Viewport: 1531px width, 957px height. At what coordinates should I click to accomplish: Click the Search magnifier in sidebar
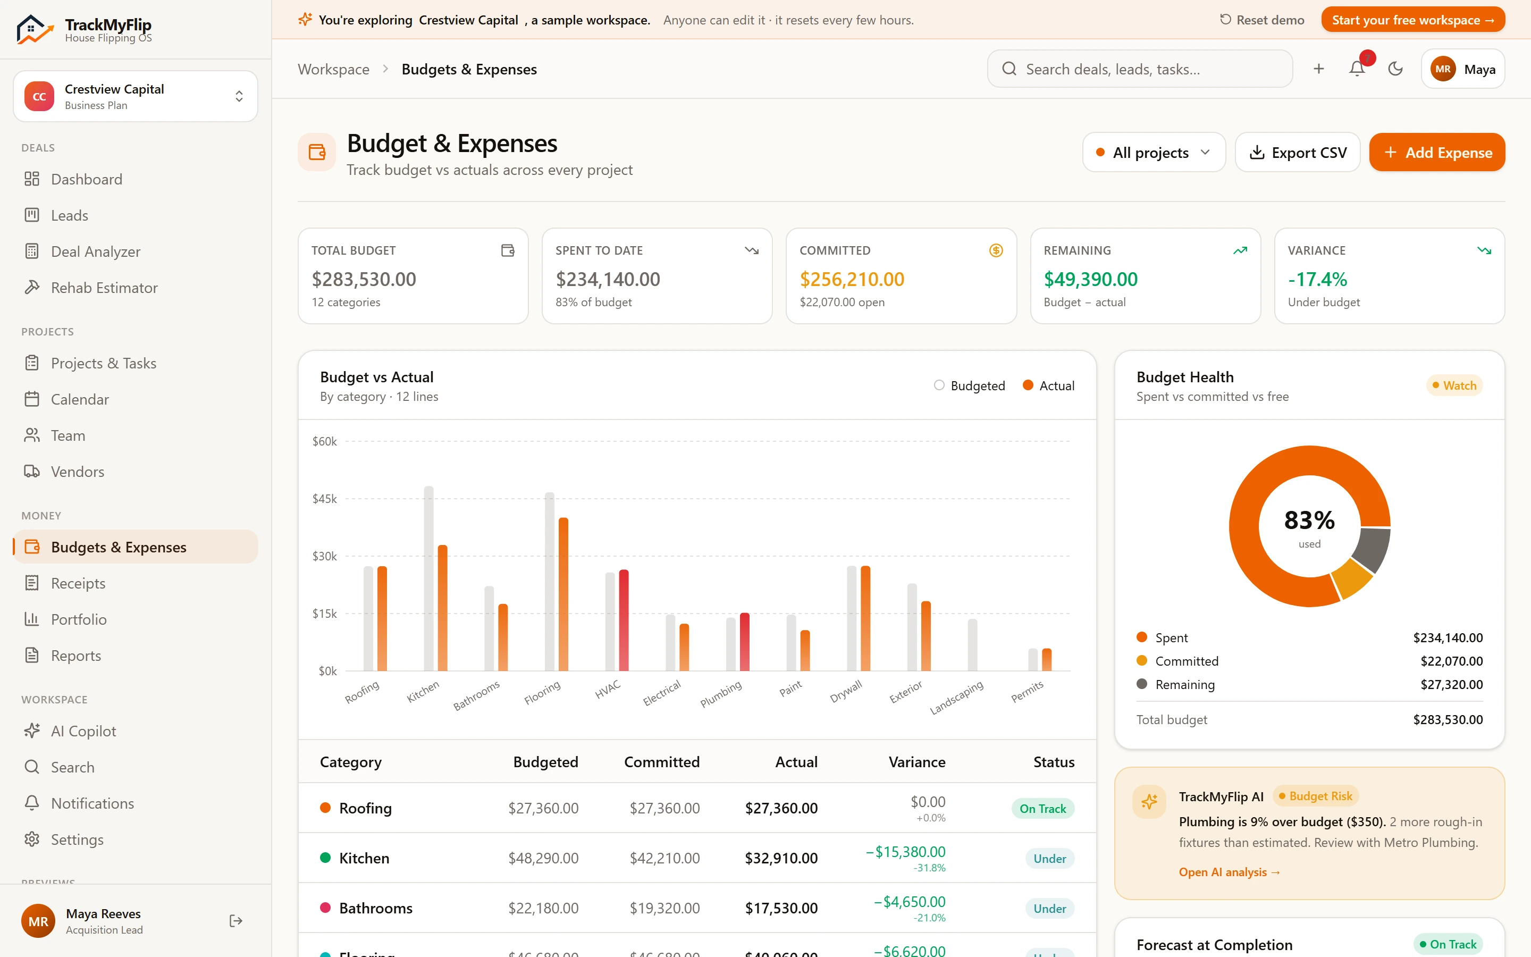(x=32, y=767)
